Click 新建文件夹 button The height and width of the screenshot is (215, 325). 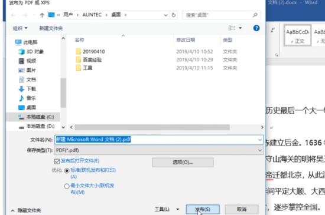(51, 28)
